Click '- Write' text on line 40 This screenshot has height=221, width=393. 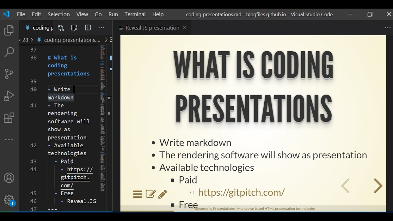coord(59,89)
